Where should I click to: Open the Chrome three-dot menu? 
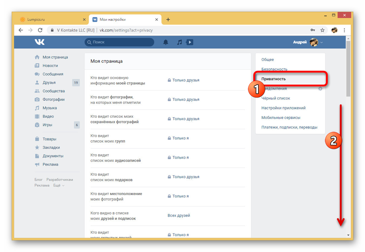tap(345, 30)
